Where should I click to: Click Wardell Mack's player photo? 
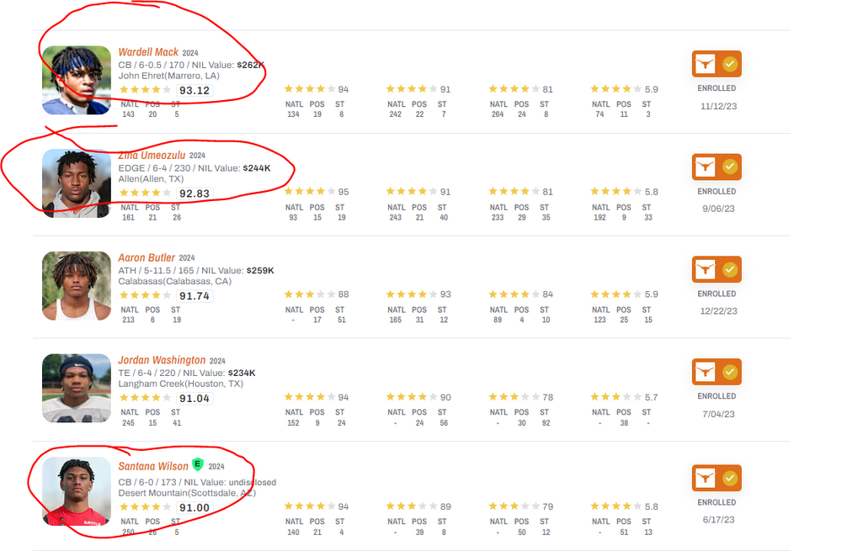(x=77, y=80)
